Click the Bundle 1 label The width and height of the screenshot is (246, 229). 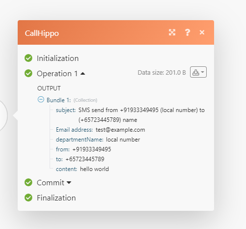tap(58, 100)
